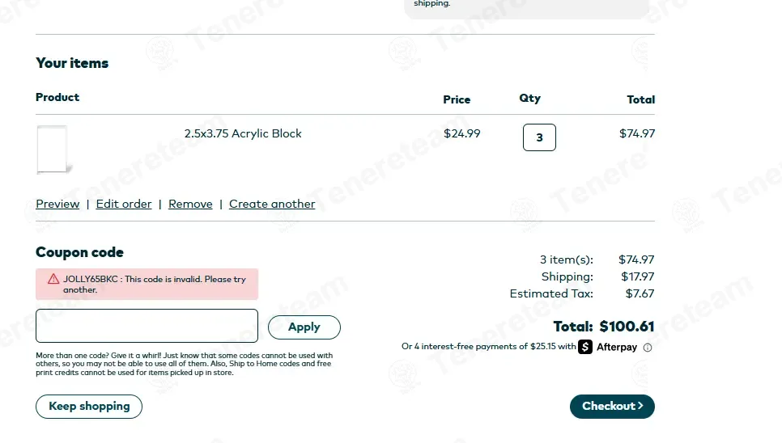This screenshot has height=443, width=782.
Task: Open the Acrylic Block product thumbnail
Action: tap(54, 150)
